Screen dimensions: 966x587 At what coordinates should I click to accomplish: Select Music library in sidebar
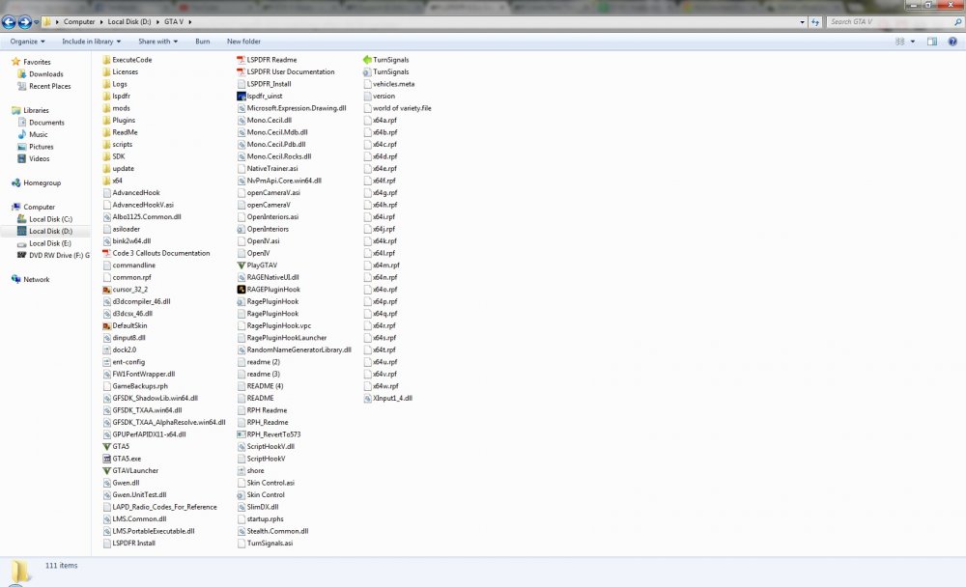pos(39,134)
